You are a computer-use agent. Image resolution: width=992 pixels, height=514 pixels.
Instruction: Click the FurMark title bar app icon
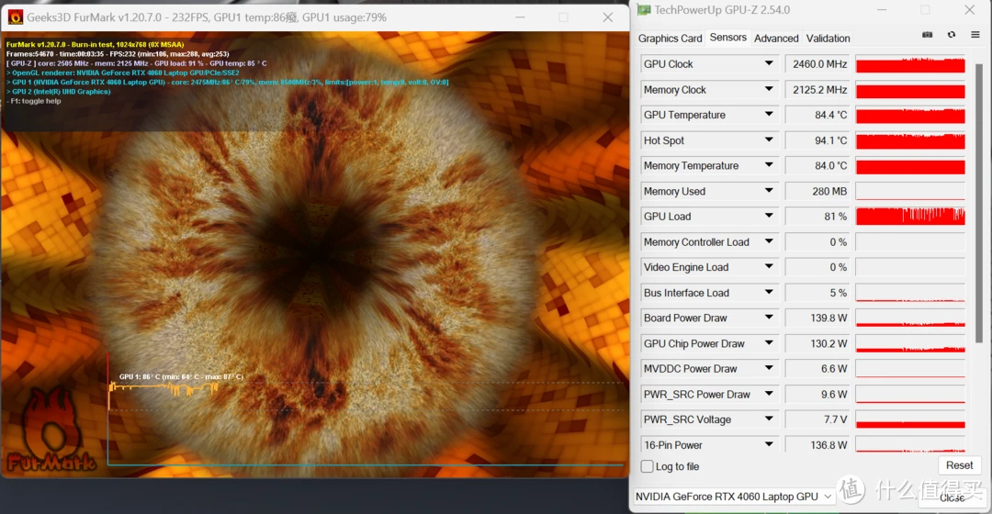[x=15, y=17]
